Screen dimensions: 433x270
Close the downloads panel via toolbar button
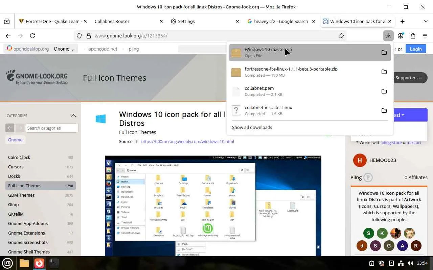[x=388, y=36]
